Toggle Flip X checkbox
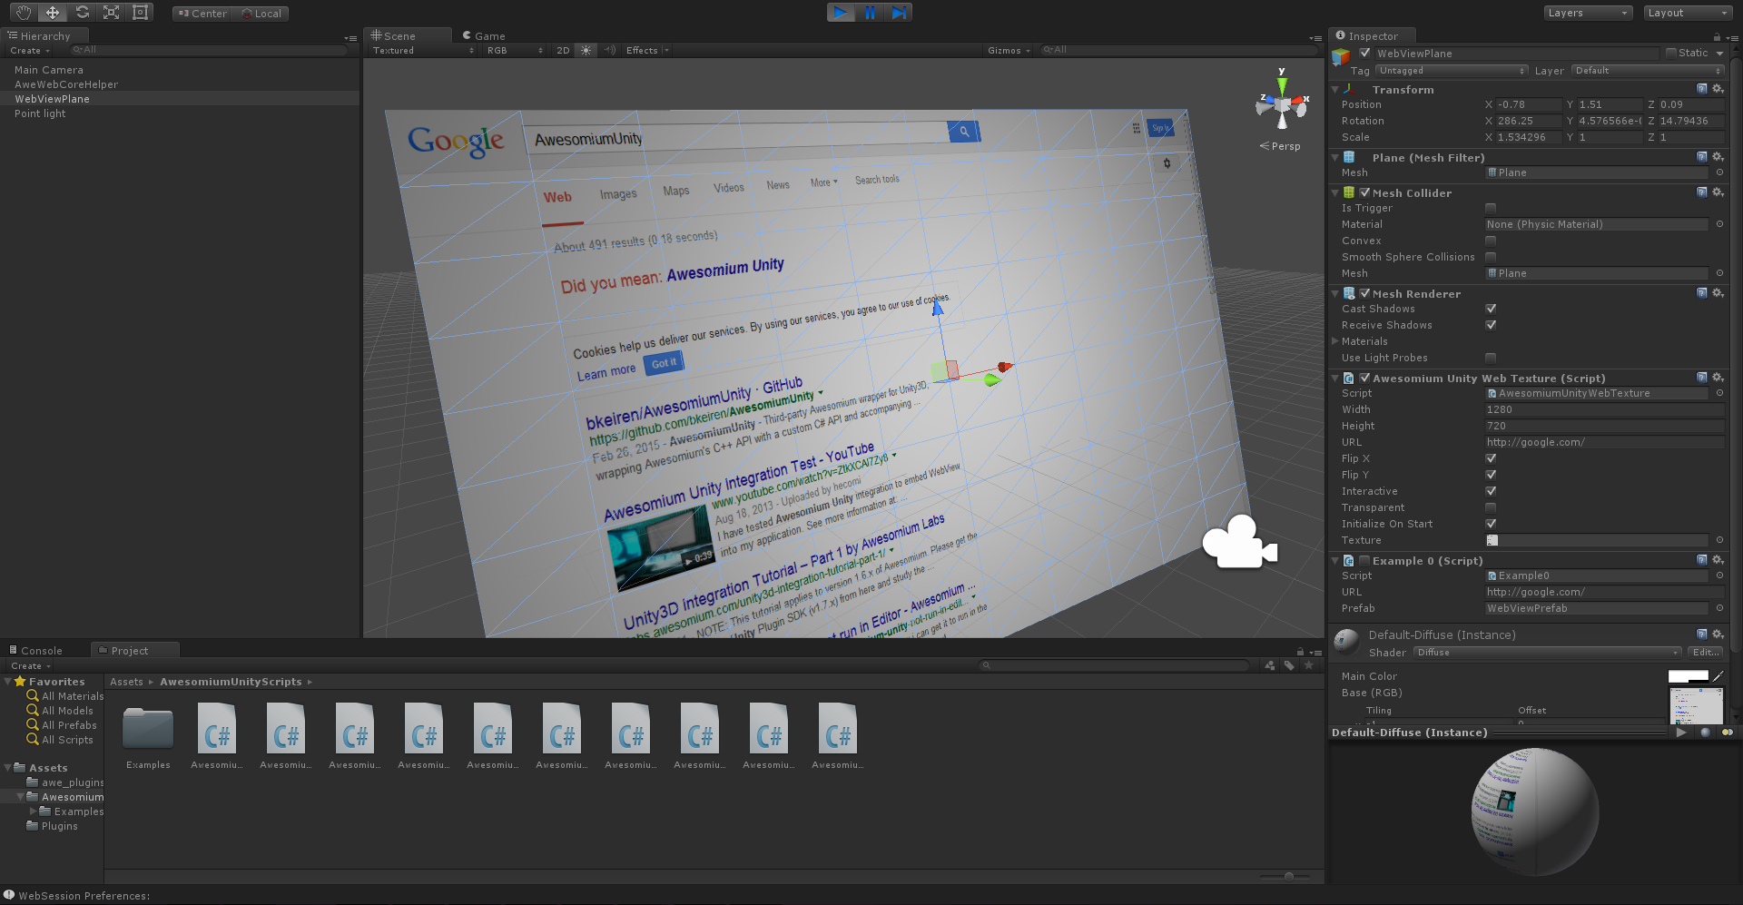The image size is (1743, 905). pyautogui.click(x=1491, y=459)
